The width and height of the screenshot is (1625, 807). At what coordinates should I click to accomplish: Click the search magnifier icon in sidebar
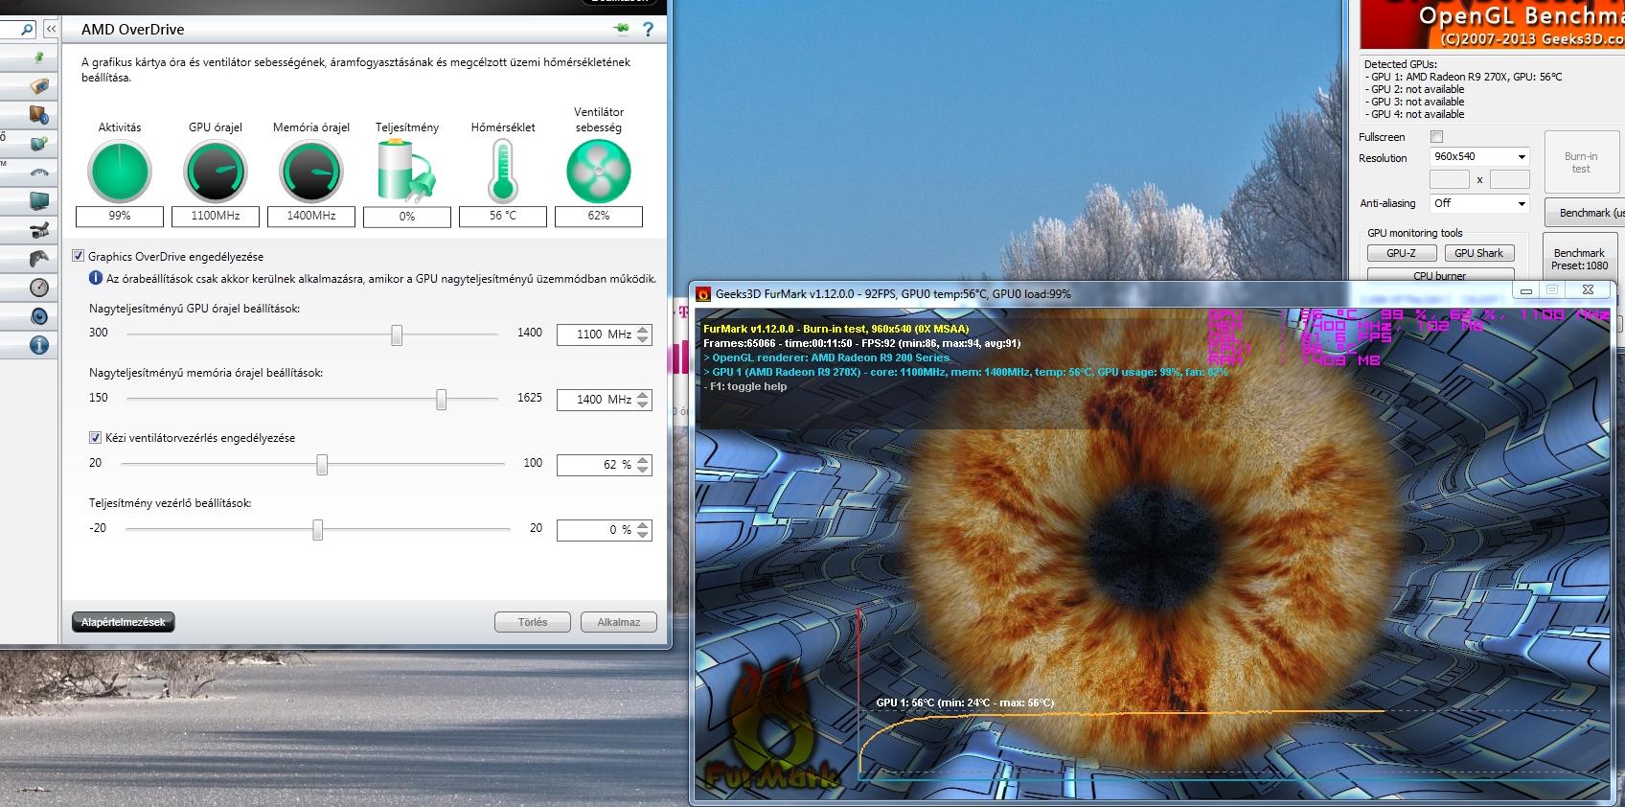[x=26, y=30]
